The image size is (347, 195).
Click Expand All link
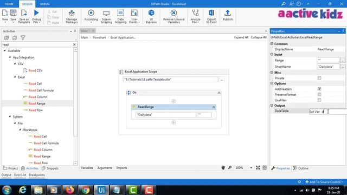(x=241, y=37)
